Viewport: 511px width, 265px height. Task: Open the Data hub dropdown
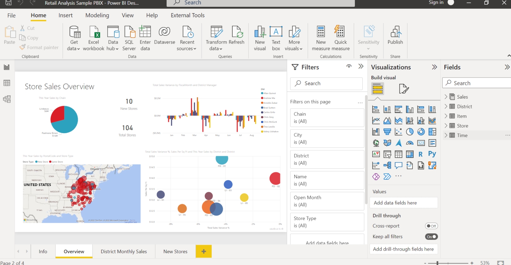113,38
